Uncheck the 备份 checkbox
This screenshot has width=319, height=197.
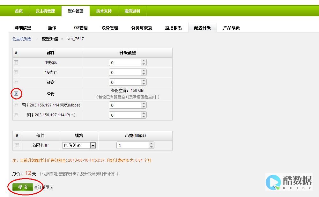point(16,93)
